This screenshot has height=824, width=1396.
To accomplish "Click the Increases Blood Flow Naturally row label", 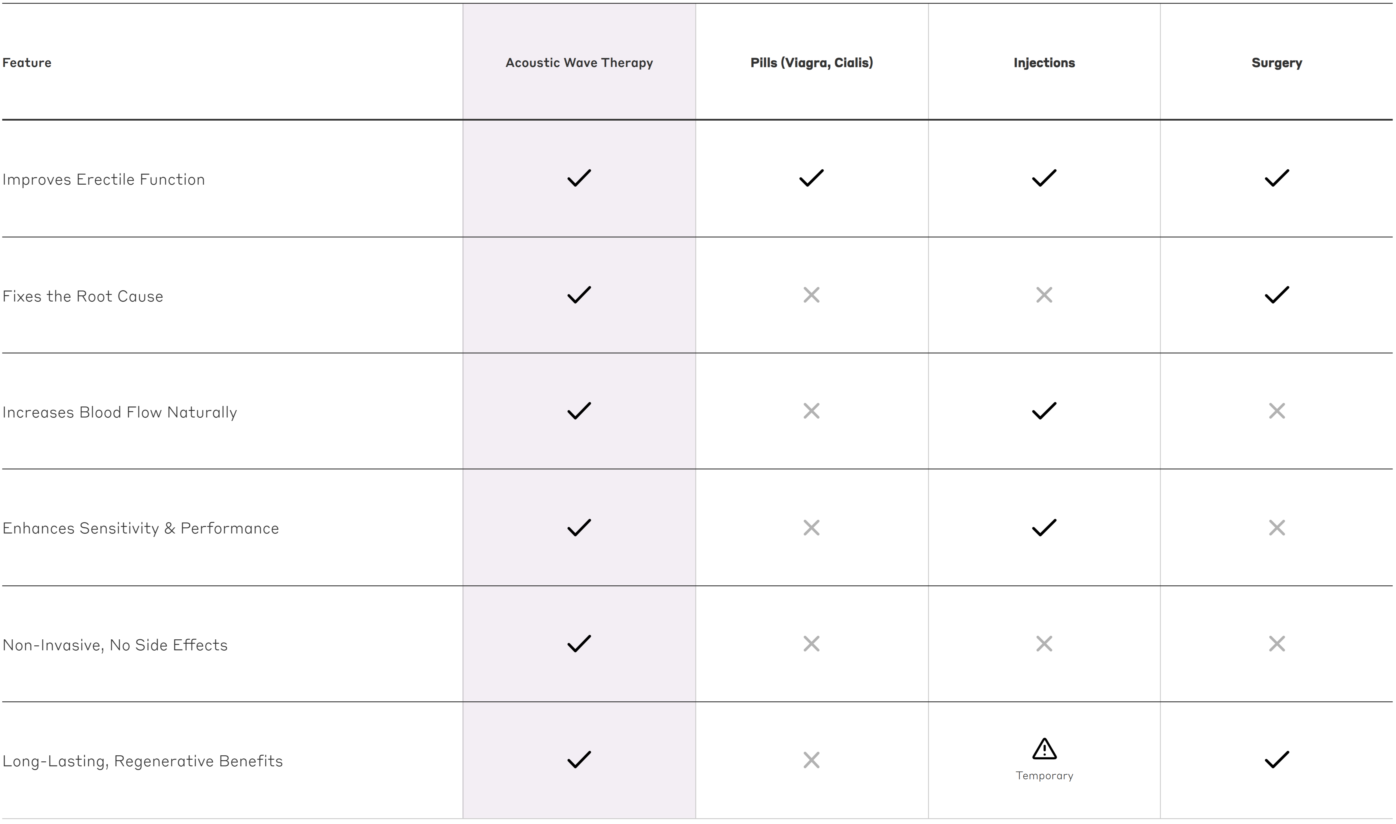I will (x=120, y=412).
